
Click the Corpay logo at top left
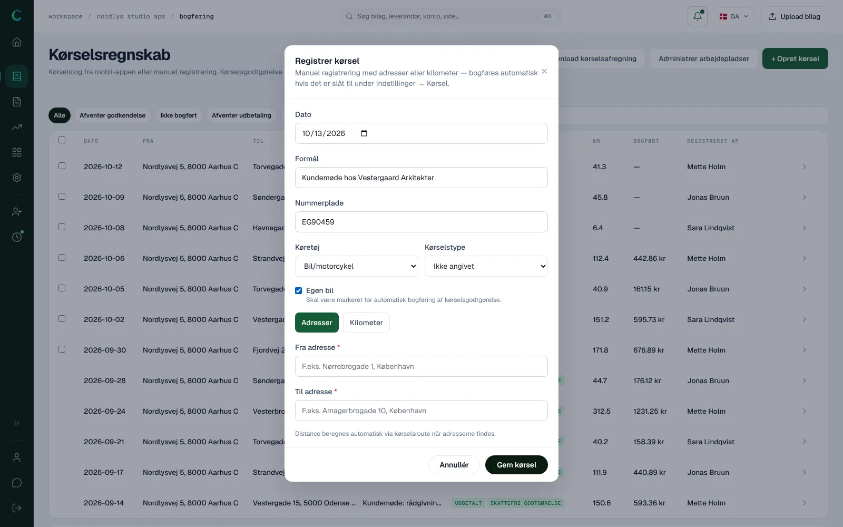pos(17,15)
